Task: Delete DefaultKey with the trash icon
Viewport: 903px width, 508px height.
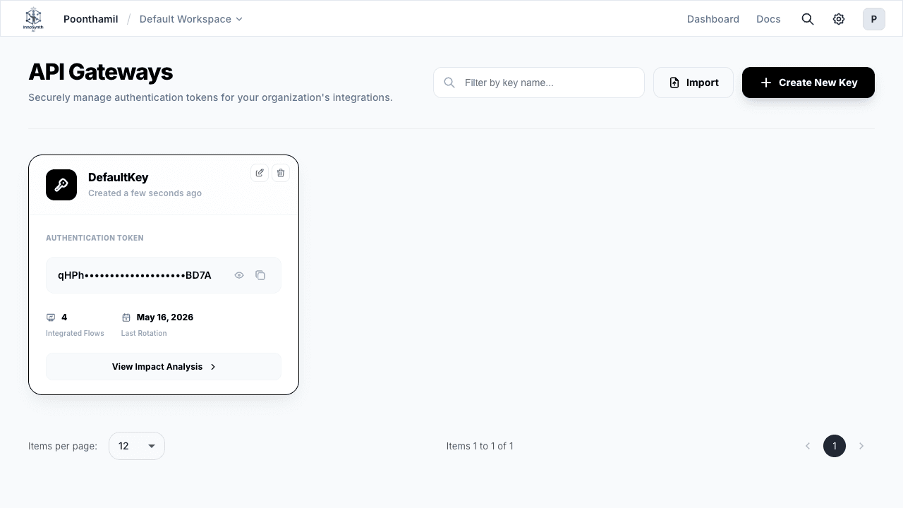Action: point(281,173)
